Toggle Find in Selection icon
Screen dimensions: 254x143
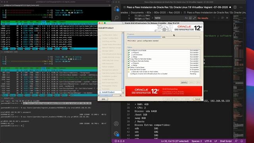click(x=223, y=18)
